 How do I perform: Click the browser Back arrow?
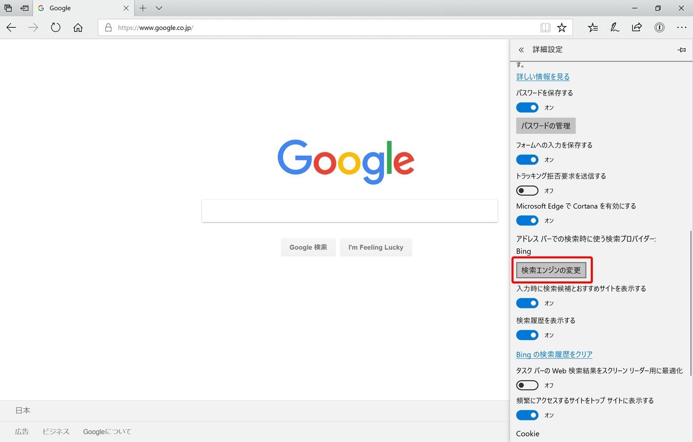[11, 28]
